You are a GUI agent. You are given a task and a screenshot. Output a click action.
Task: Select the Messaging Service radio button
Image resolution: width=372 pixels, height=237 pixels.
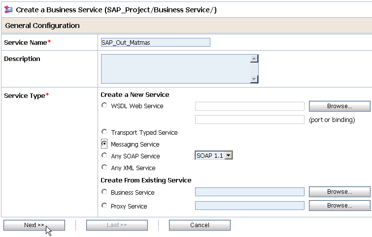(104, 144)
